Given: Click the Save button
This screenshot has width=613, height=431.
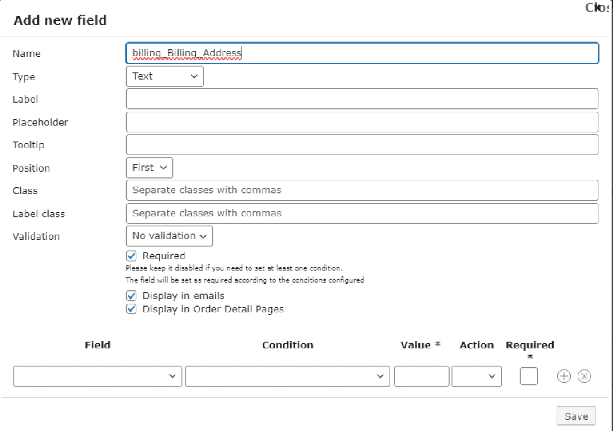Looking at the screenshot, I should pyautogui.click(x=576, y=416).
